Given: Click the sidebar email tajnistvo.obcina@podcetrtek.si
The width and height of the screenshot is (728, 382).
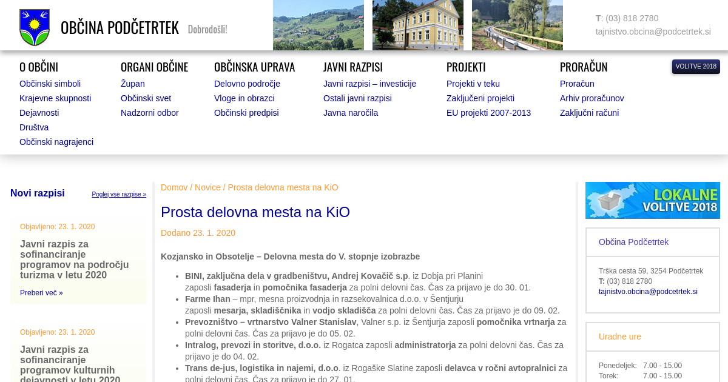Looking at the screenshot, I should click(648, 292).
